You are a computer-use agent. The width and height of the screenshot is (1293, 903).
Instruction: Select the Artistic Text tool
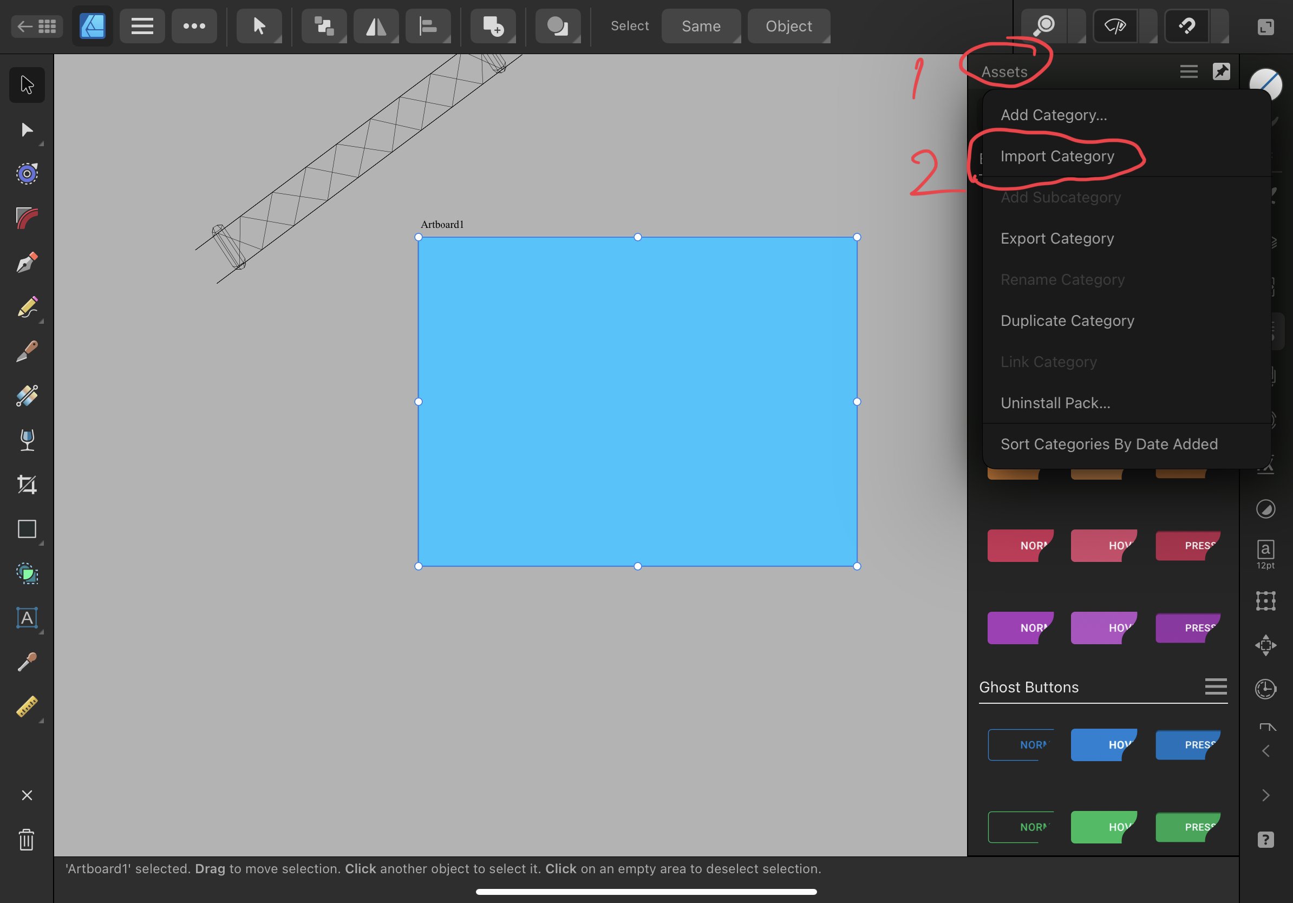click(27, 618)
